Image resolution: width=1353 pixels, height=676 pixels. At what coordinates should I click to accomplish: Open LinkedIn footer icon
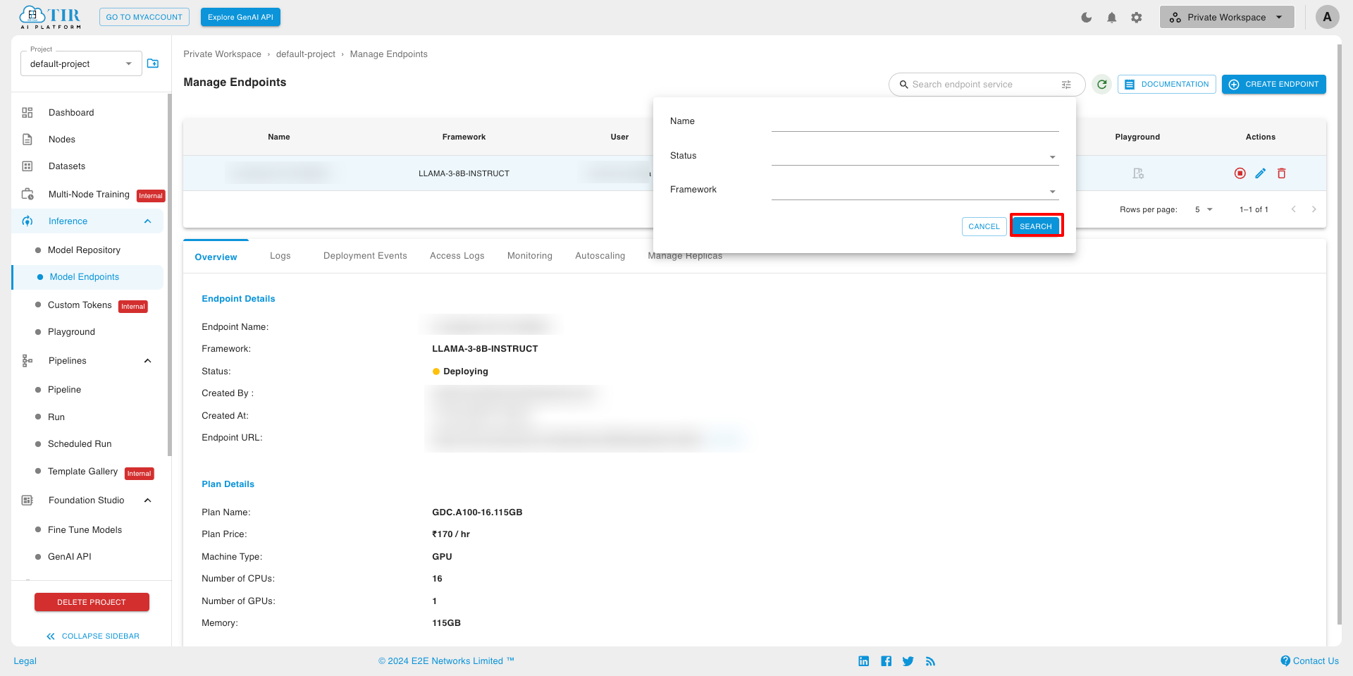point(864,661)
